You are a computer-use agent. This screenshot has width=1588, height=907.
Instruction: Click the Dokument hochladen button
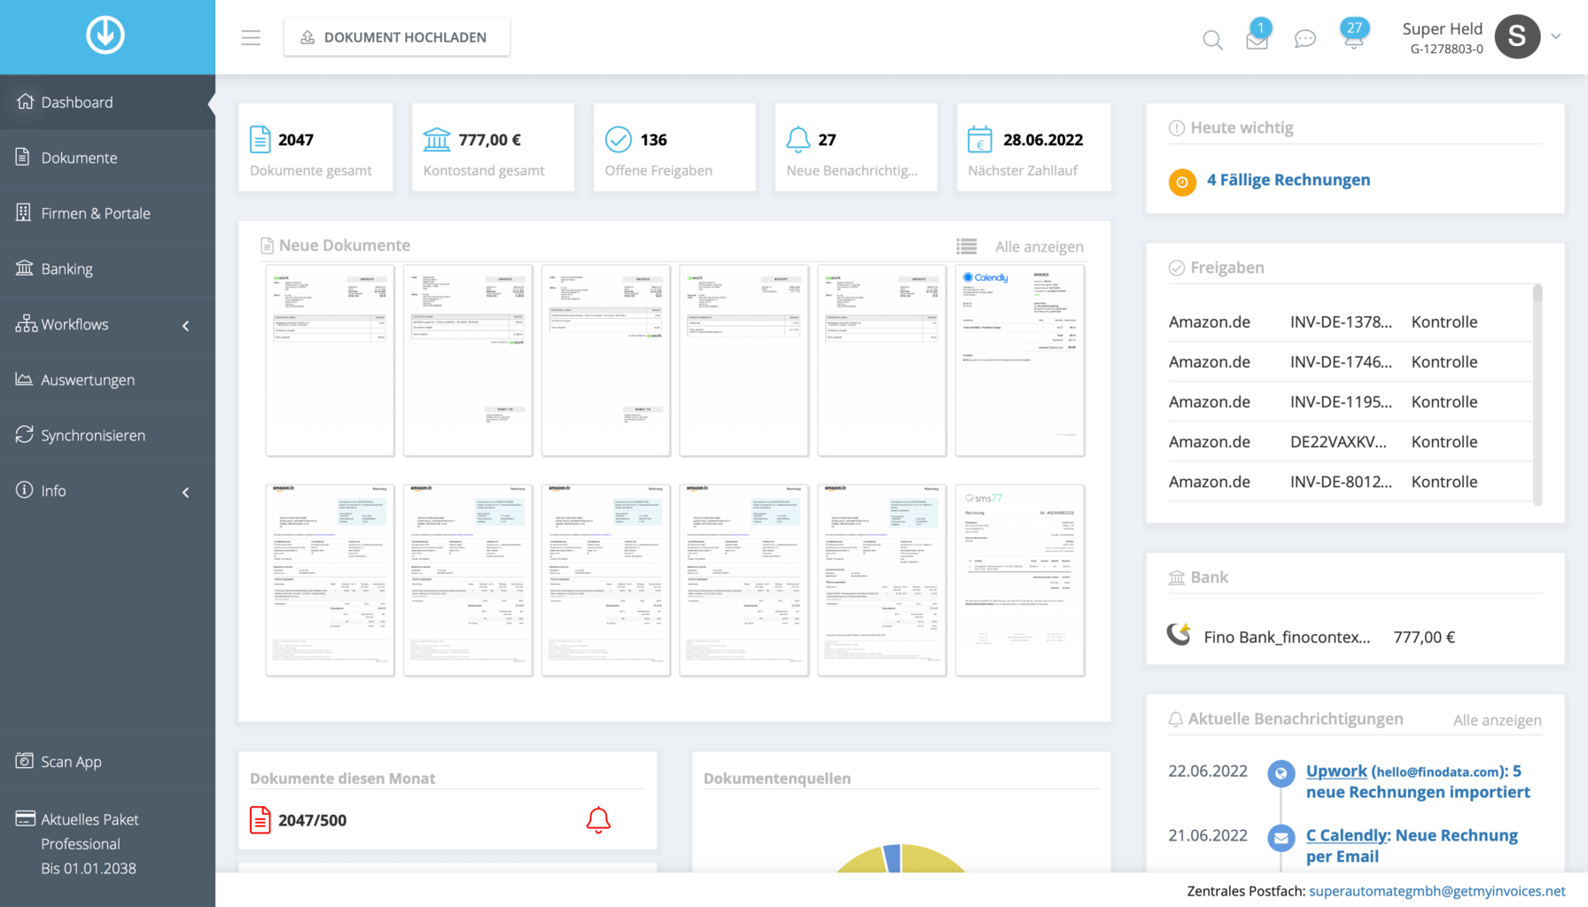click(x=396, y=37)
